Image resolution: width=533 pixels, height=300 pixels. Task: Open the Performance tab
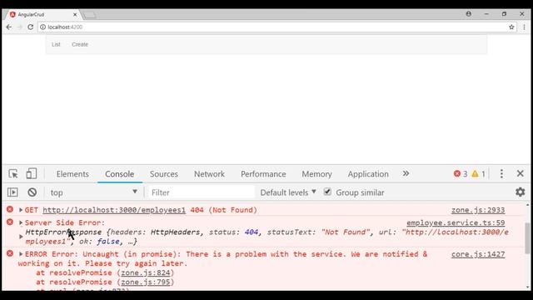coord(263,174)
